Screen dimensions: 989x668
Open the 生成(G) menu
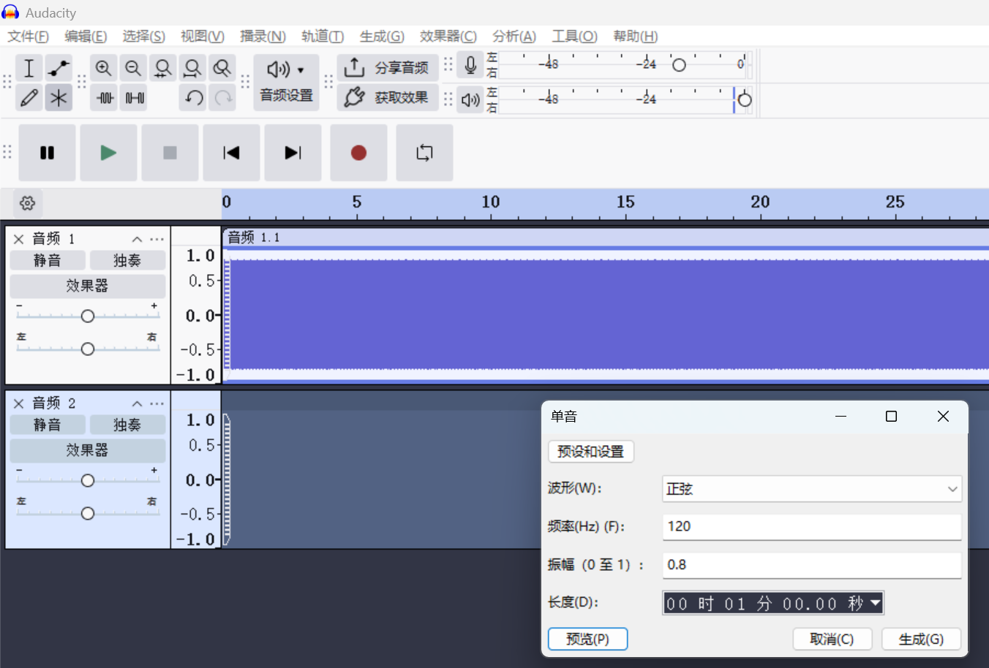pyautogui.click(x=382, y=37)
